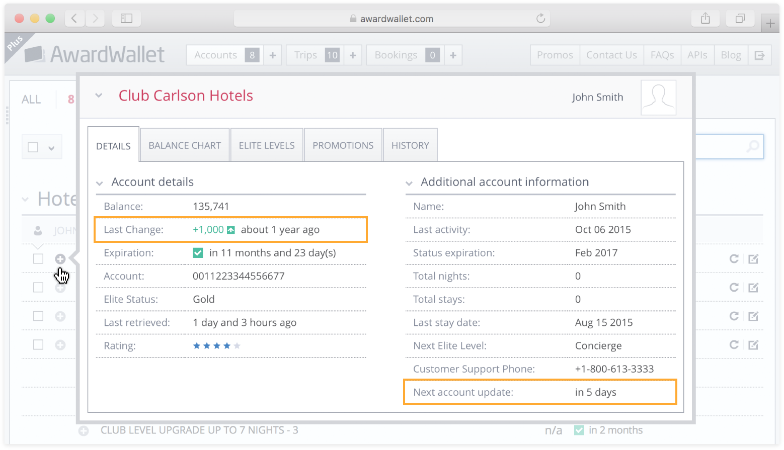Open the select-all dropdown arrow
Viewport: 784px width, 450px height.
(51, 148)
